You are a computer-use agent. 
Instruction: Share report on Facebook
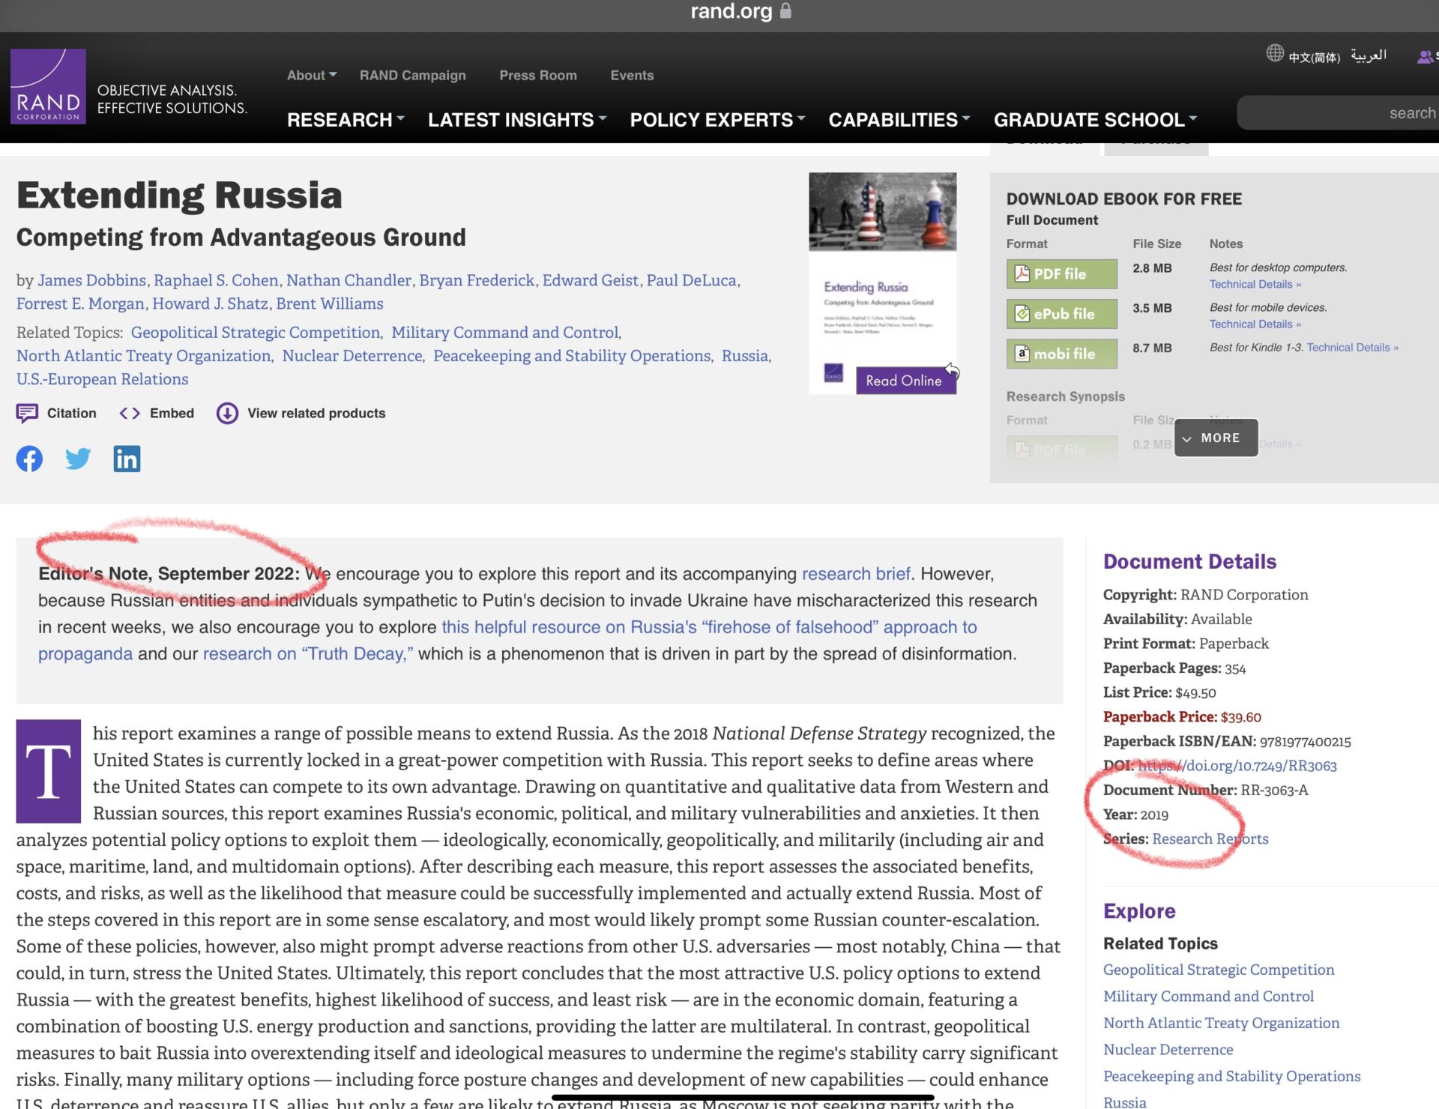point(29,459)
